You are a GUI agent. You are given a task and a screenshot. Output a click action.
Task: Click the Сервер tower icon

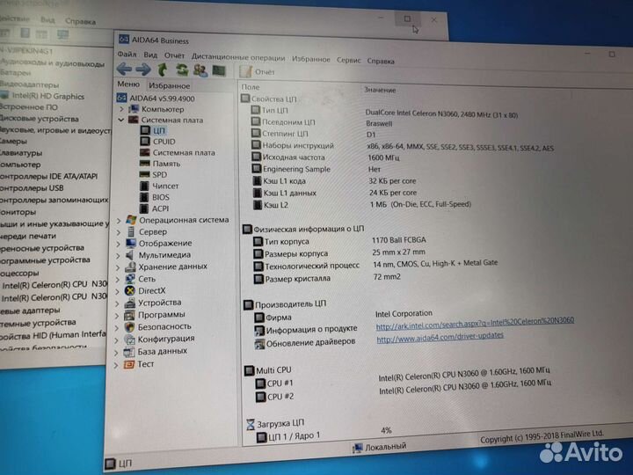tap(131, 232)
